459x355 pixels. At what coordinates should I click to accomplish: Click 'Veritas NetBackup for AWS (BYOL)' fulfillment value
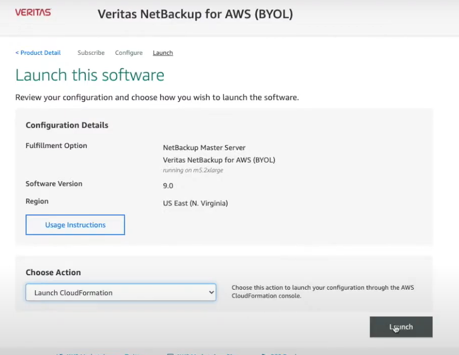point(219,160)
